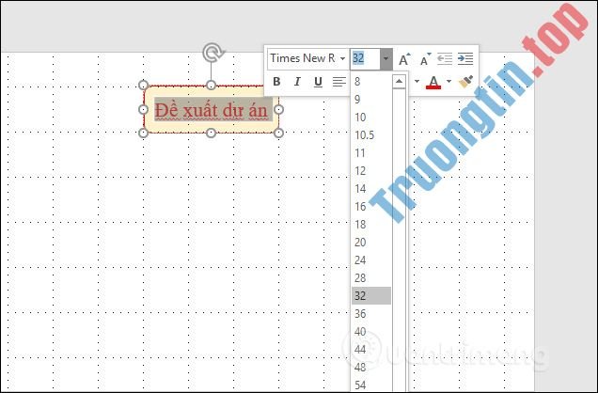Click the font size field showing 32
Screen dimensions: 598x393
[365, 58]
